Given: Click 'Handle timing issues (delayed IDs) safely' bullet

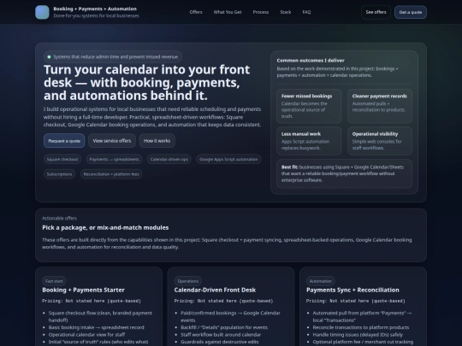Looking at the screenshot, I should pyautogui.click(x=358, y=335).
